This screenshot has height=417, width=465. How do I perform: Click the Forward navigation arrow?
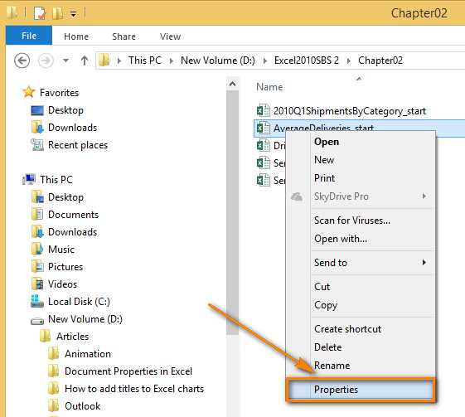pyautogui.click(x=46, y=61)
